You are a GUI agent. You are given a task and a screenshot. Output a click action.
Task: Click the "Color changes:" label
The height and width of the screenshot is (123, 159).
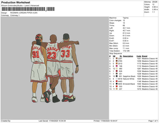tap(115, 20)
